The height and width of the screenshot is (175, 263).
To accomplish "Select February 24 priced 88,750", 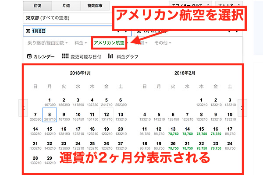I will [230, 146].
